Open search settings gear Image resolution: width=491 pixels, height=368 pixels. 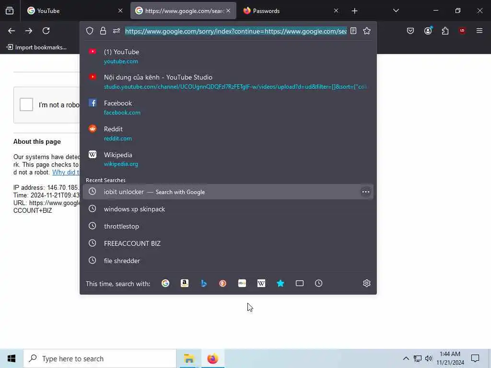(x=367, y=283)
